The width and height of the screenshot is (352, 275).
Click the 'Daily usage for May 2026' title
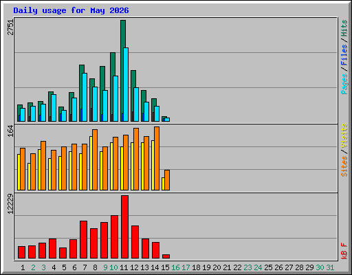[71, 10]
